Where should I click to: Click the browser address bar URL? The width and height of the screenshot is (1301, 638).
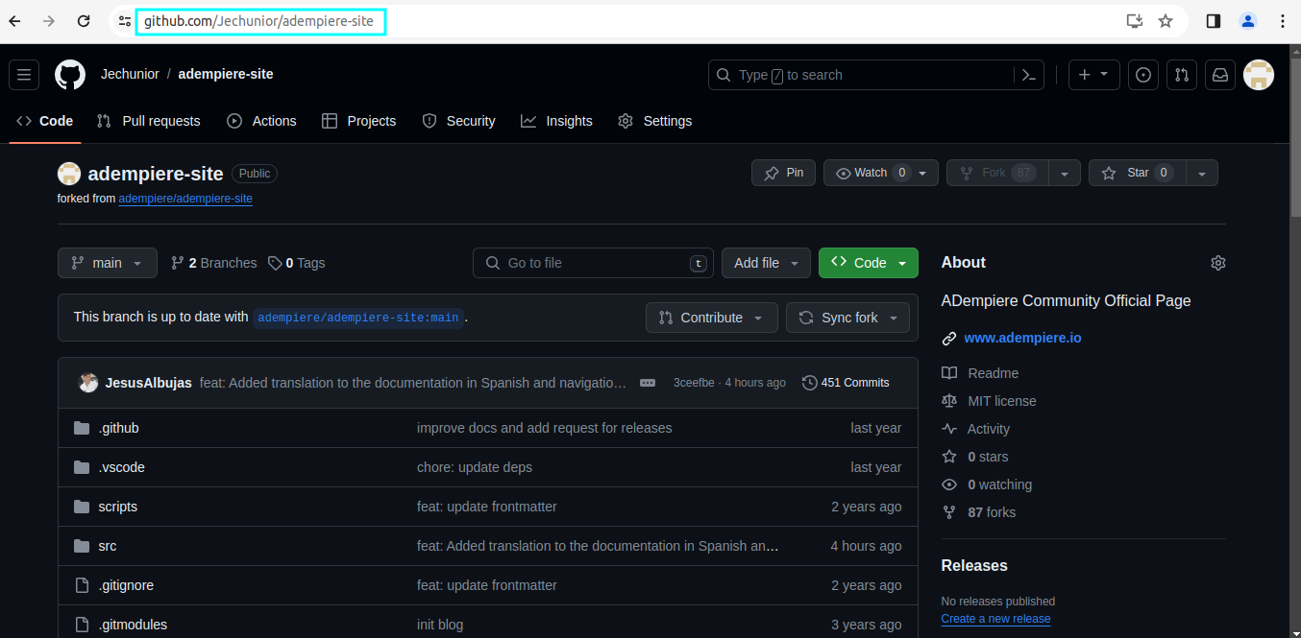click(259, 21)
